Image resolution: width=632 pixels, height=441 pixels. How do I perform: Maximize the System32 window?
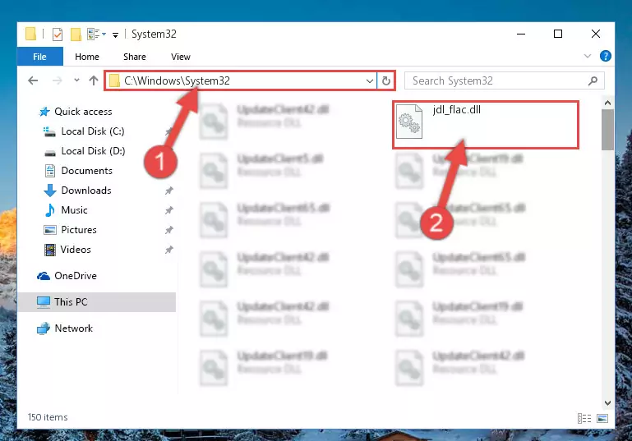pos(558,34)
